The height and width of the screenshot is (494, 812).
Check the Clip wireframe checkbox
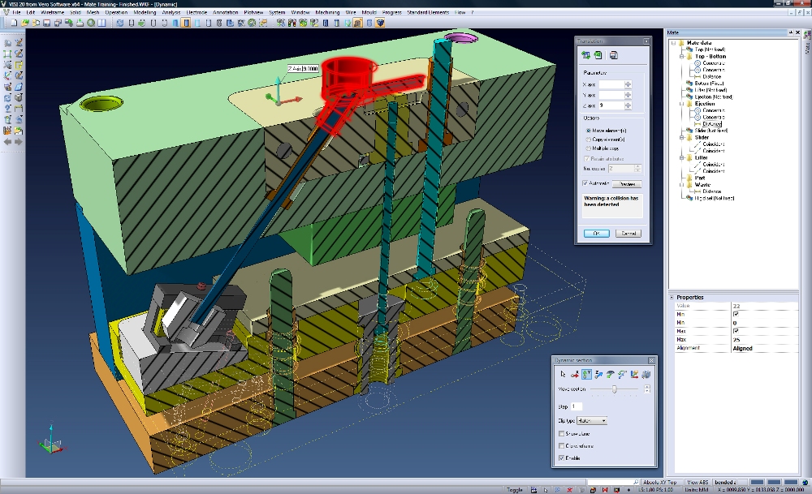click(561, 445)
